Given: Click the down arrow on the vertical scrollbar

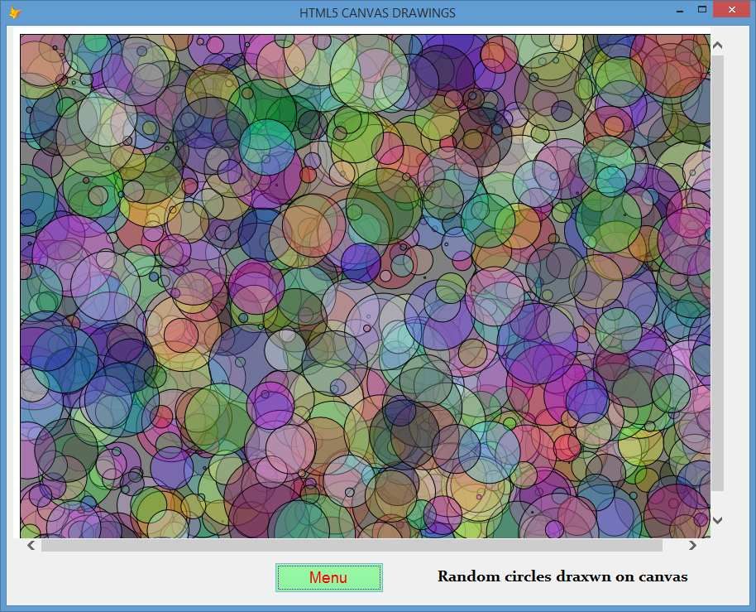Looking at the screenshot, I should pos(716,518).
